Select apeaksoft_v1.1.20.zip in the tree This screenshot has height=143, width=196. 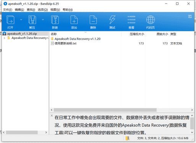[22, 34]
